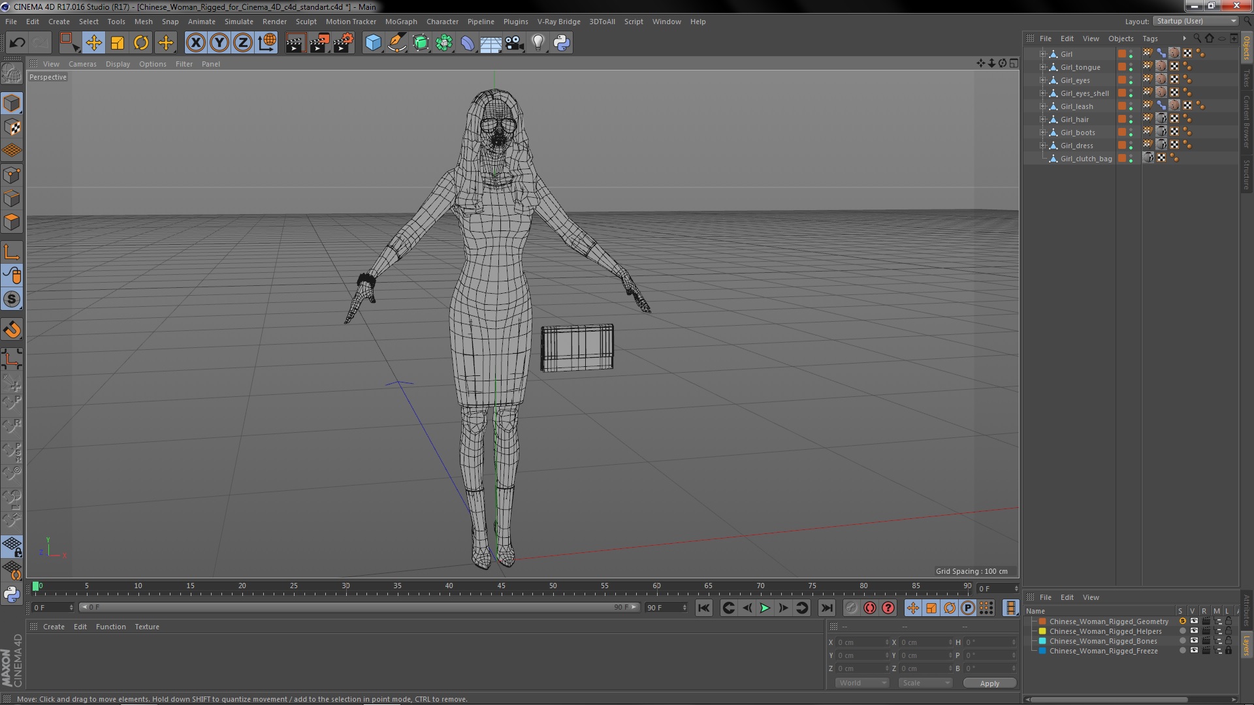This screenshot has width=1254, height=705.
Task: Expand the Girl_hair object tree
Action: point(1042,119)
